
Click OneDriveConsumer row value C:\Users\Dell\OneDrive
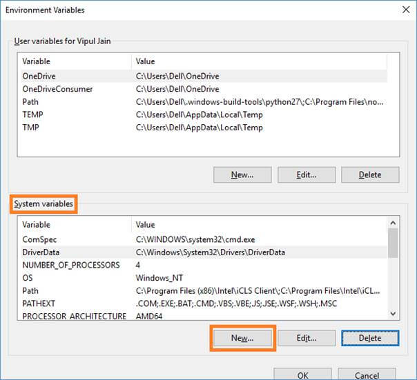(x=177, y=89)
